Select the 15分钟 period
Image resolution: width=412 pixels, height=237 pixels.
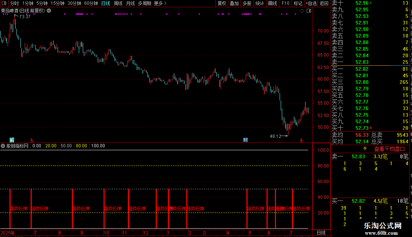(57, 3)
